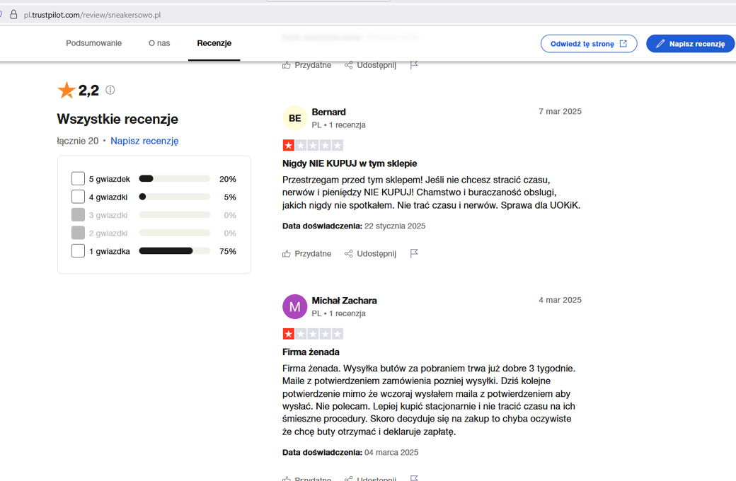736x481 pixels.
Task: Click the Napisz recenzję link under Wszystkie recenzje
Action: coord(144,141)
